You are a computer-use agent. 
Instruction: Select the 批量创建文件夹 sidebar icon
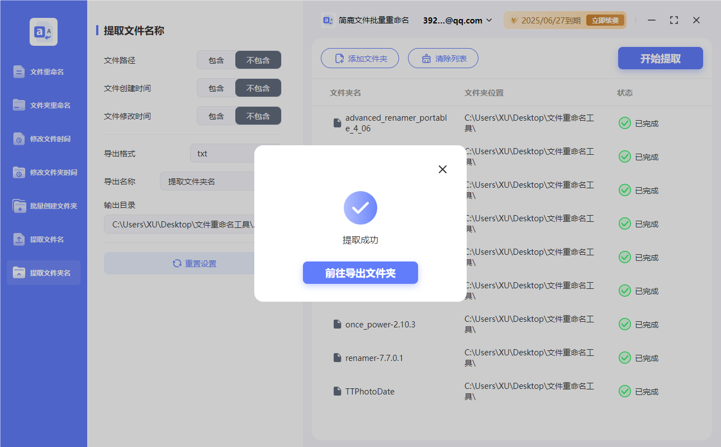pos(43,206)
